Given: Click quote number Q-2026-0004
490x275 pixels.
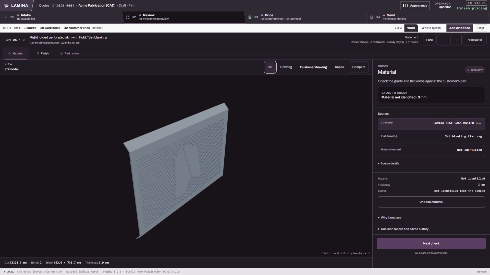Looking at the screenshot, I should (x=63, y=6).
